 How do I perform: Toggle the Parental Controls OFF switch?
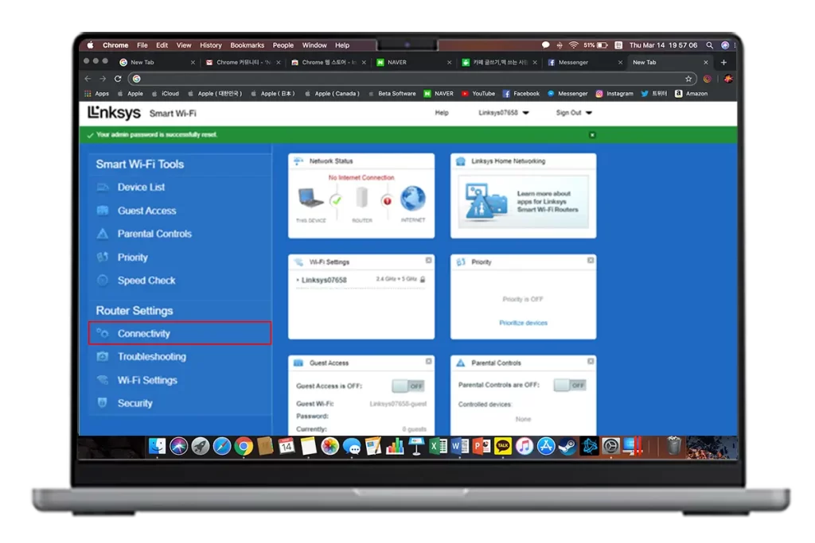point(570,385)
